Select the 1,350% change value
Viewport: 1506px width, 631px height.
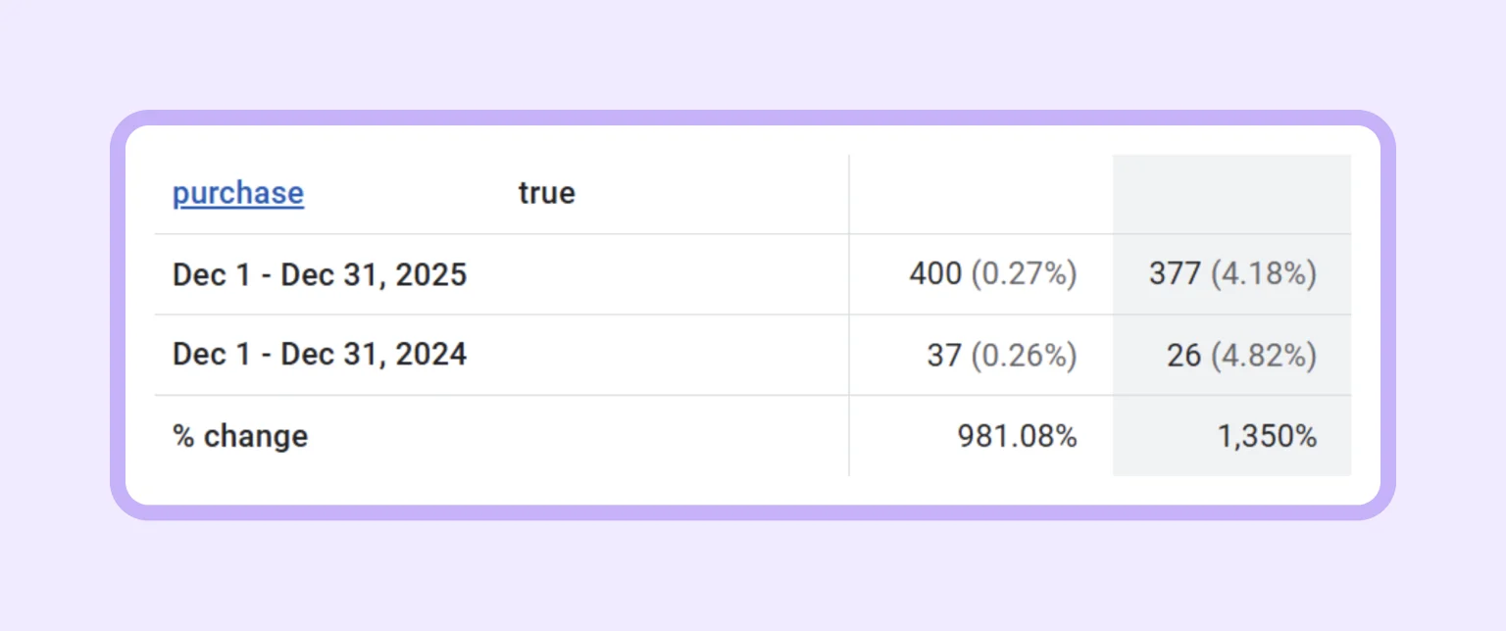click(1270, 435)
